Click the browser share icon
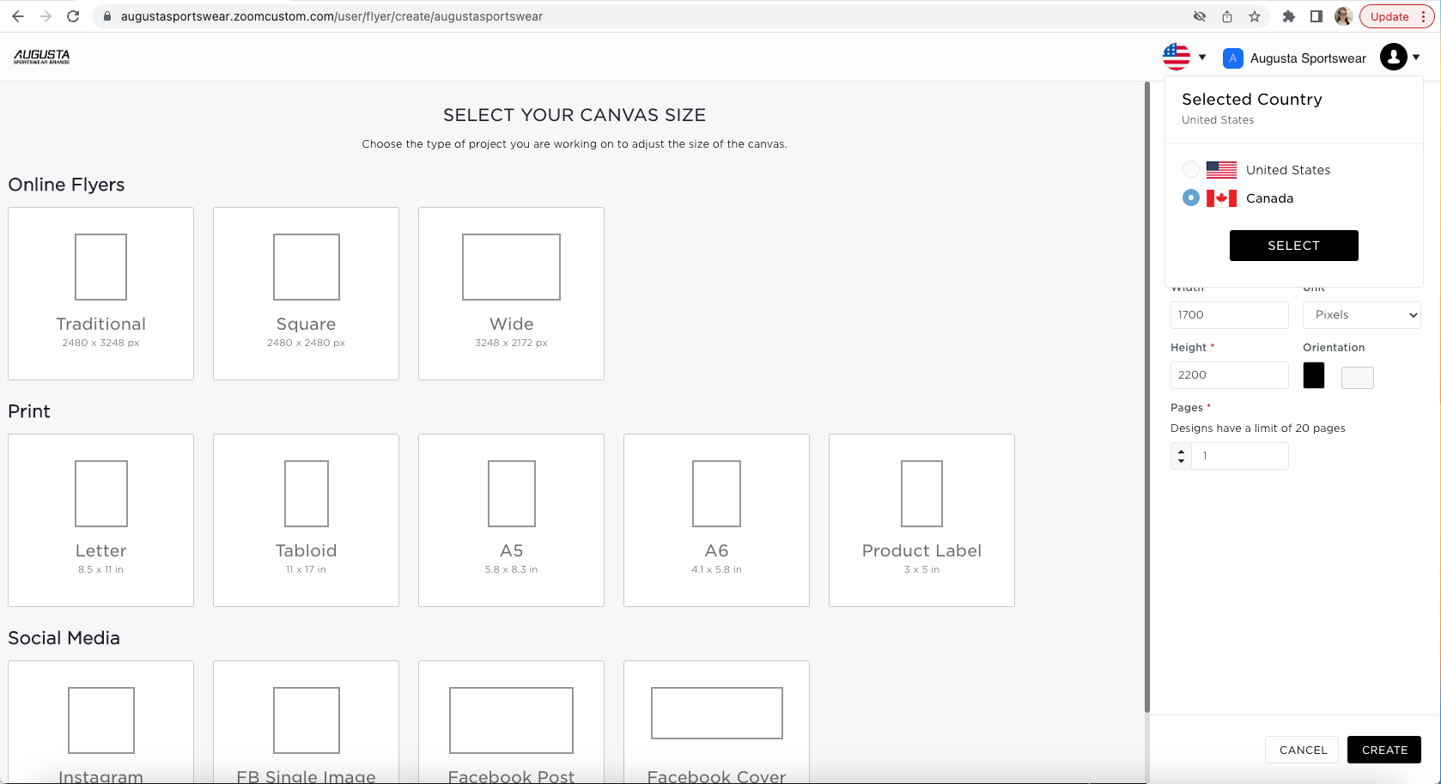This screenshot has width=1441, height=784. tap(1227, 16)
